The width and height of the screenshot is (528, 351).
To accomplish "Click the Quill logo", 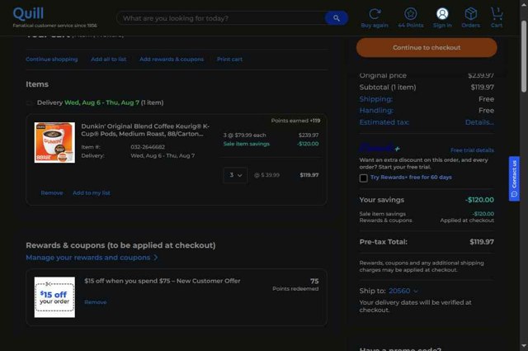I will (x=28, y=14).
